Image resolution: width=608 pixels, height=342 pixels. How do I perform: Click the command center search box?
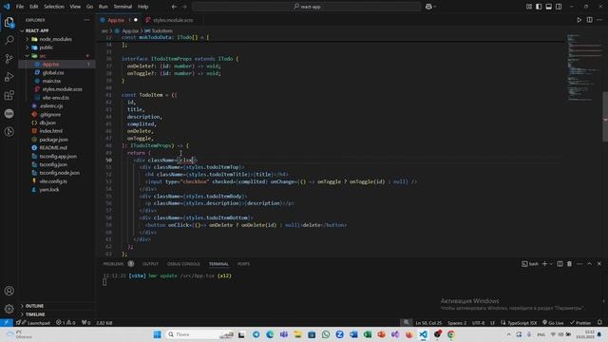pyautogui.click(x=306, y=7)
